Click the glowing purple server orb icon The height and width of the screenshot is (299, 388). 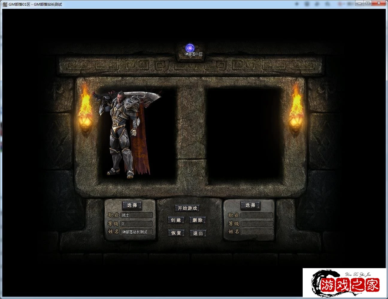[x=190, y=48]
